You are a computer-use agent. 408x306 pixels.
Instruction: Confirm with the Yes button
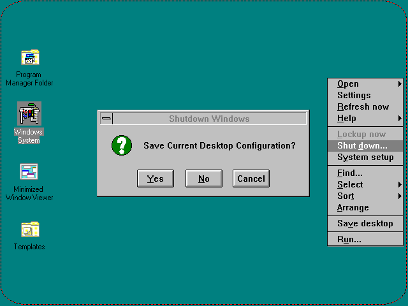pyautogui.click(x=156, y=178)
